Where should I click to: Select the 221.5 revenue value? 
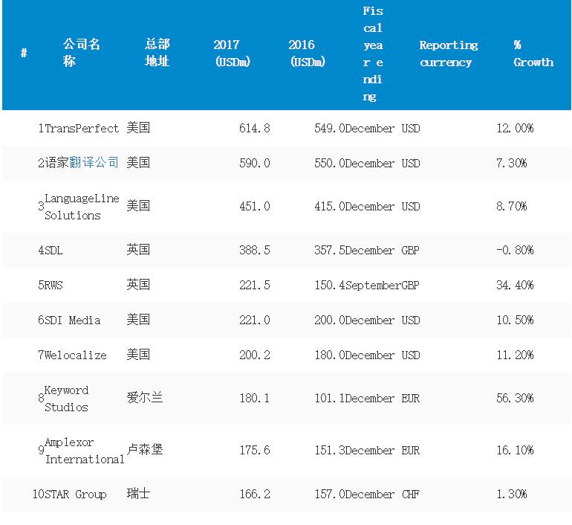(x=255, y=285)
